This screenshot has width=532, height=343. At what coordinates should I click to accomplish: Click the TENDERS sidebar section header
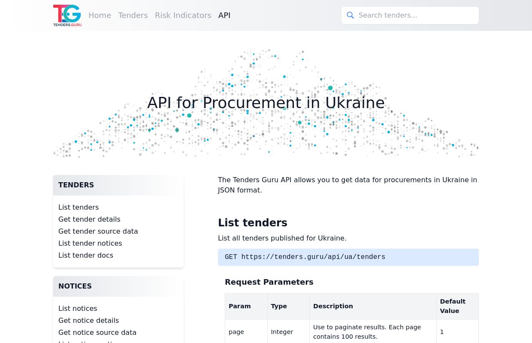118,185
